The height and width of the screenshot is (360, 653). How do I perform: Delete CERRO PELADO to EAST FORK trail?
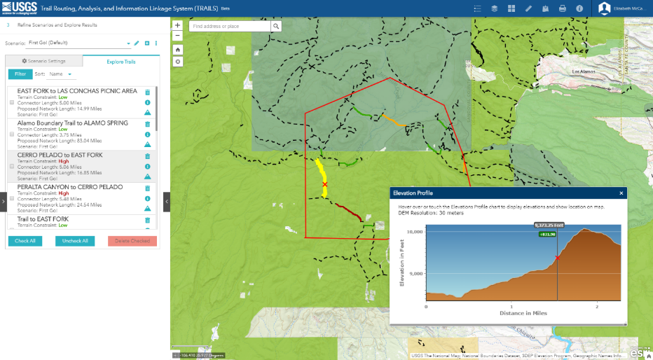[x=147, y=156]
